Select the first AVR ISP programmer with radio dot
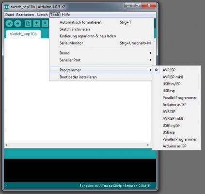Image resolution: width=205 pixels, height=194 pixels. pyautogui.click(x=176, y=70)
